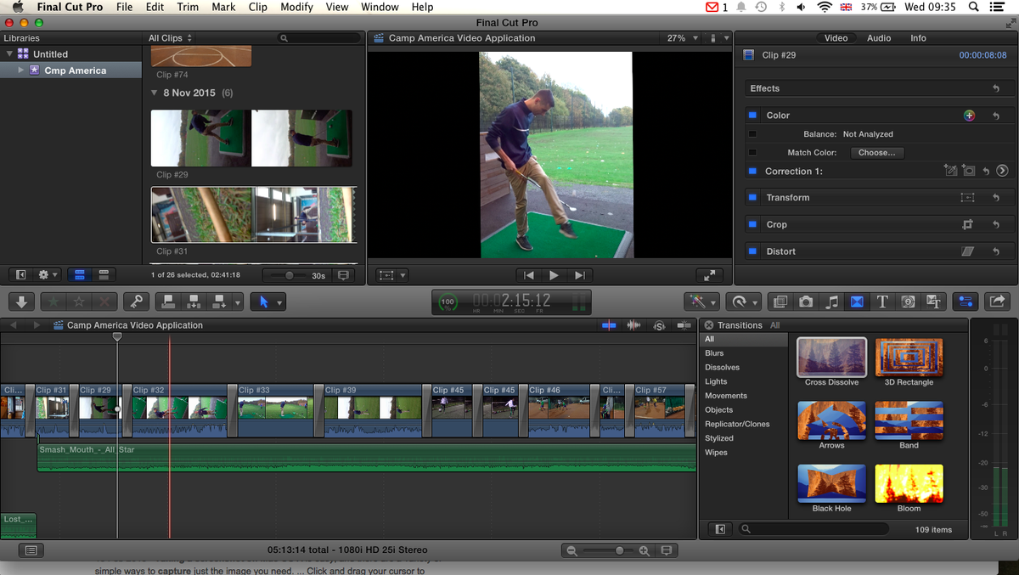The image size is (1019, 575).
Task: Open the Keyword Editor key icon
Action: tap(137, 302)
